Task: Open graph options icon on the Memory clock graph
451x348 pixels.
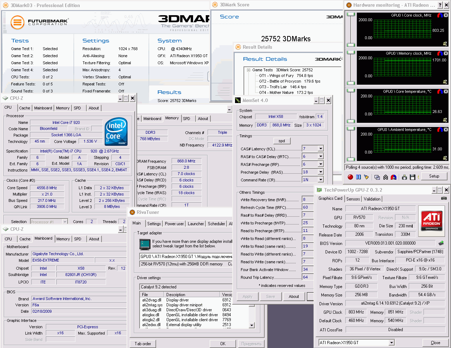Action: (445, 82)
